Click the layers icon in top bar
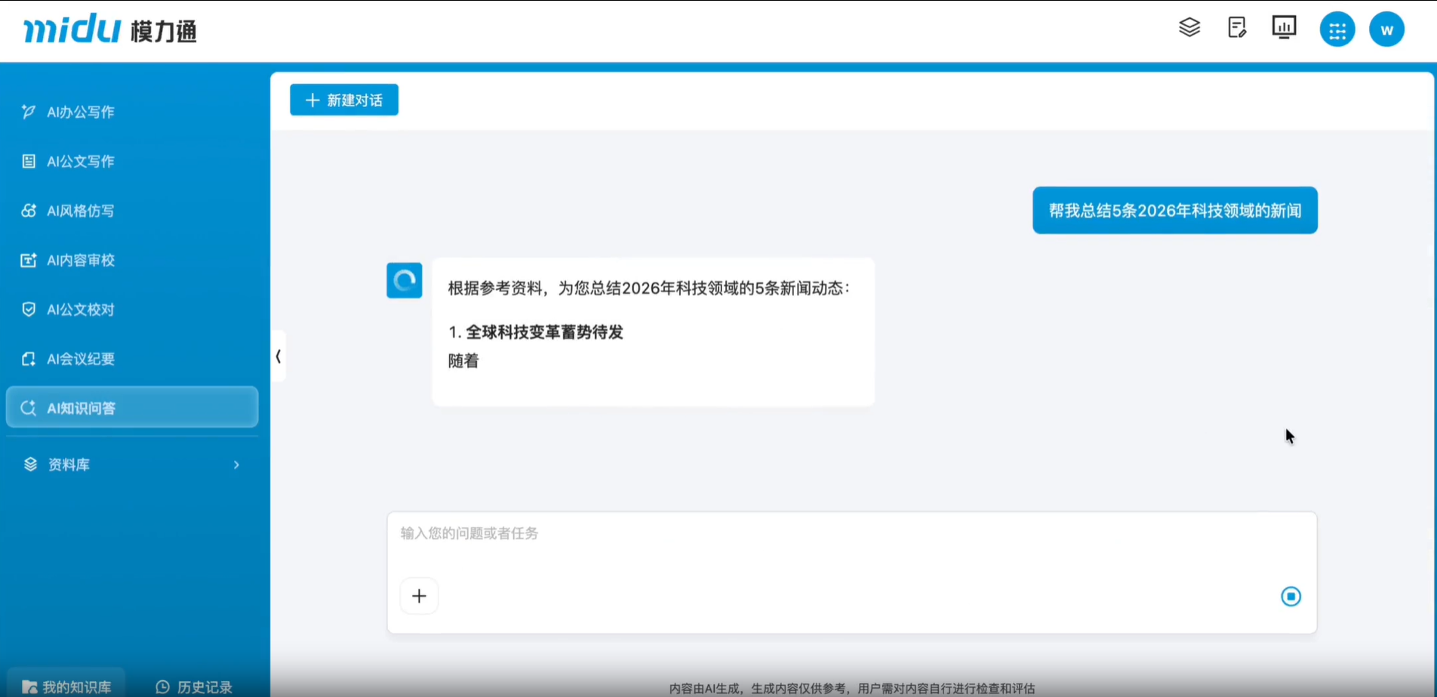The height and width of the screenshot is (697, 1437). point(1189,27)
